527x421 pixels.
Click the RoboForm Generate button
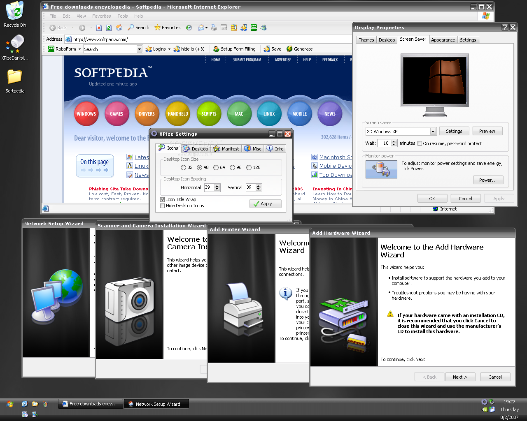click(x=300, y=49)
